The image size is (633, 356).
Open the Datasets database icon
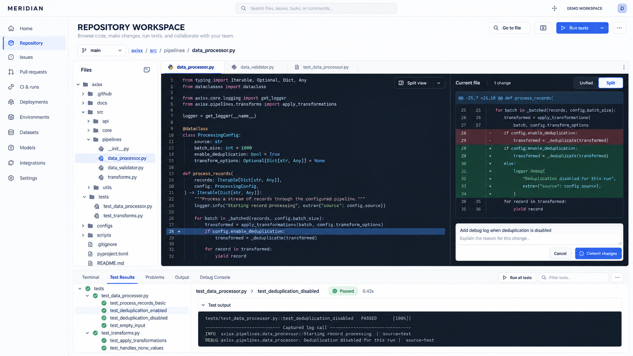[x=11, y=132]
